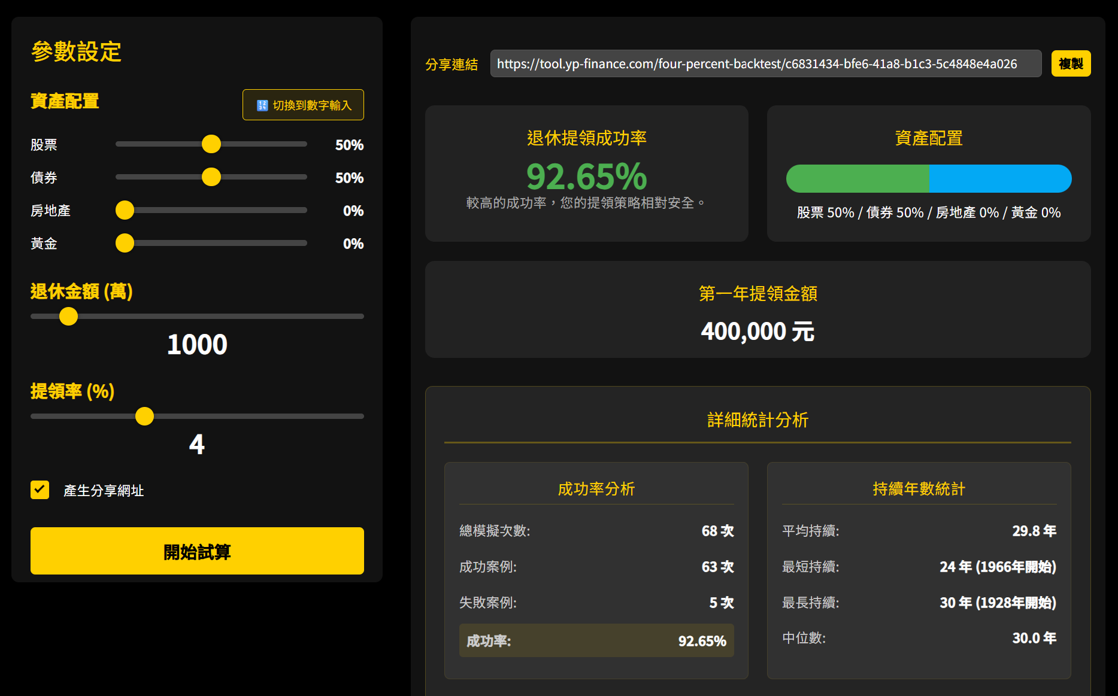Click the 參數設定 panel title
The height and width of the screenshot is (696, 1118).
[x=76, y=51]
